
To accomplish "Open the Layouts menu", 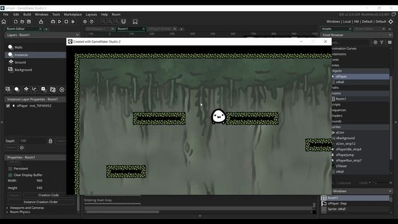I will click(91, 14).
